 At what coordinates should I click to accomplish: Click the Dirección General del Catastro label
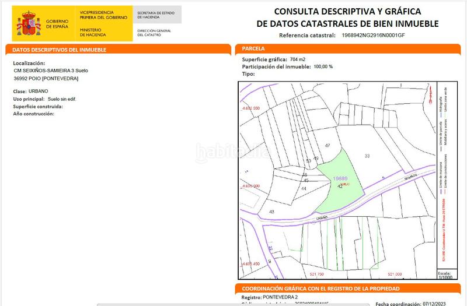pos(154,33)
